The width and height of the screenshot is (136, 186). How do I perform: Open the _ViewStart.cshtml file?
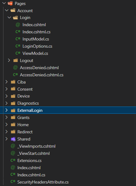tap(34, 153)
